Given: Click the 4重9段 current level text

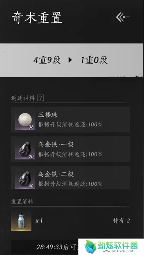Looking at the screenshot, I should 47,60.
